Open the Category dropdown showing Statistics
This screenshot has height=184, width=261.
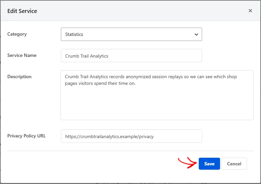pyautogui.click(x=131, y=34)
